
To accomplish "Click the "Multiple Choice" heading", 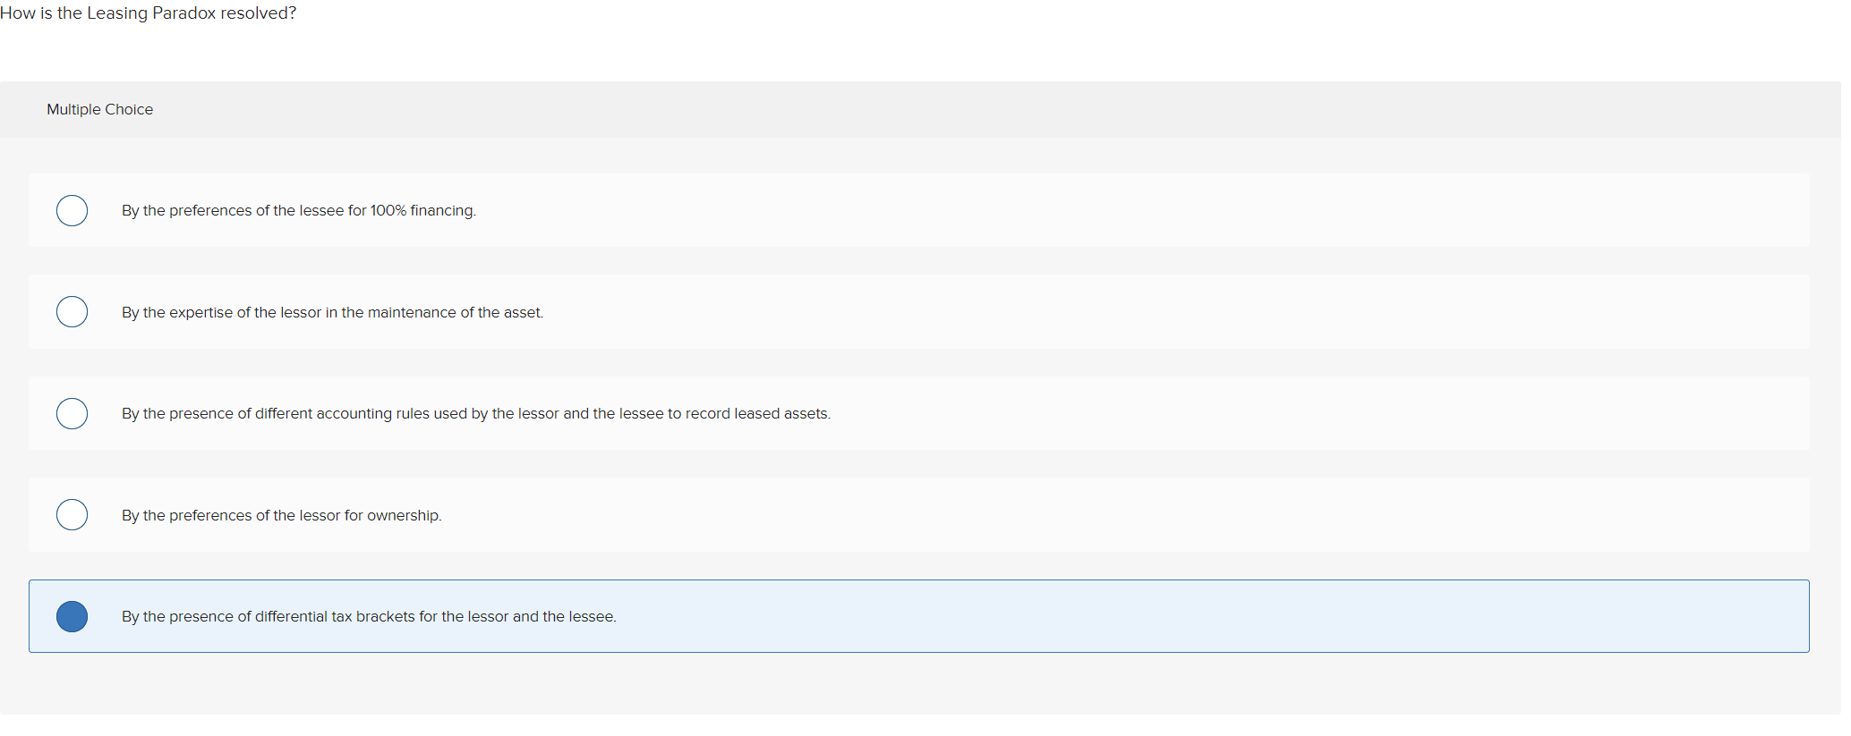I will click(100, 109).
